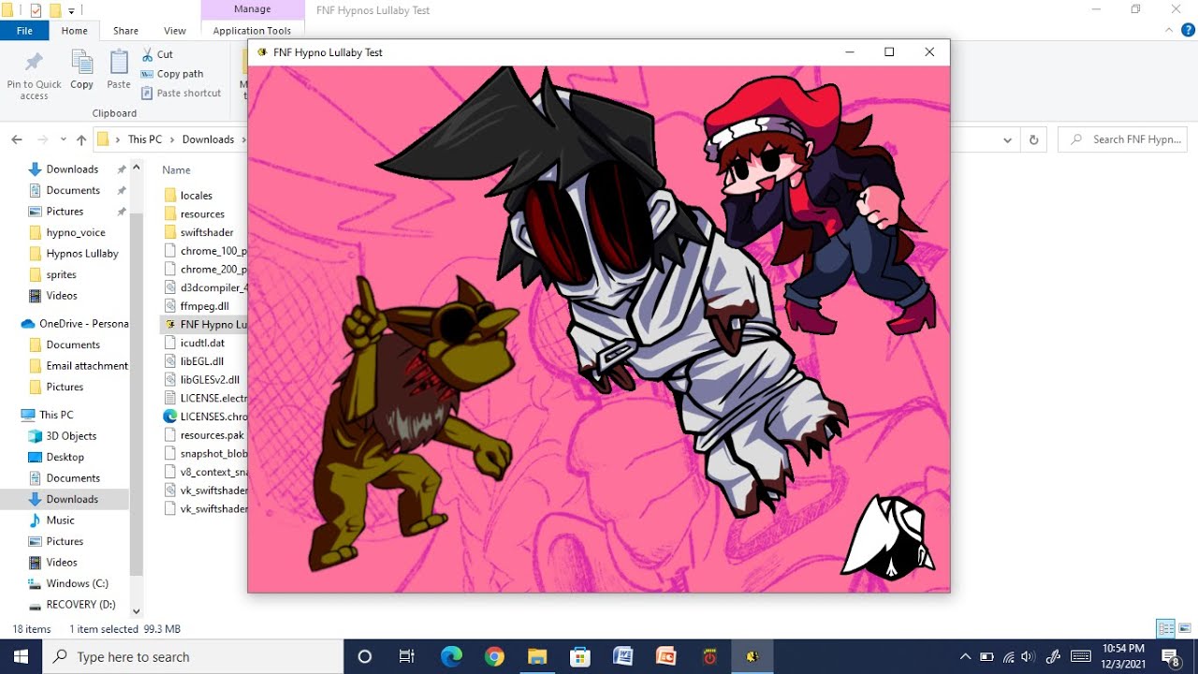Open Task View from the taskbar
The height and width of the screenshot is (674, 1198).
click(x=407, y=656)
